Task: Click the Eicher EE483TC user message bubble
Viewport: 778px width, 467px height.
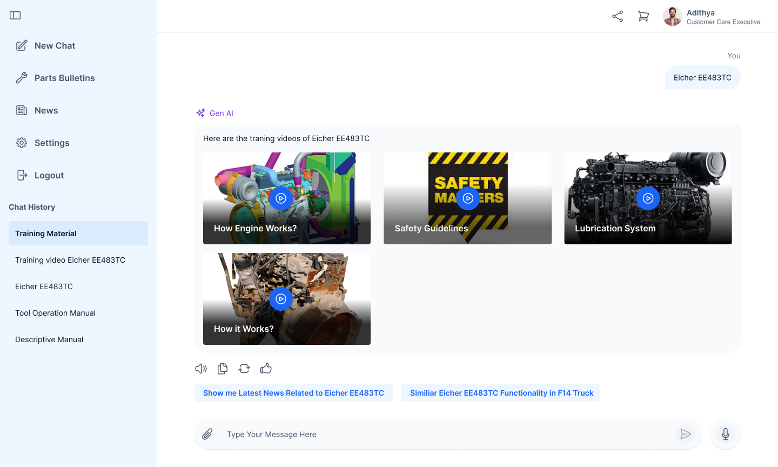Action: click(x=702, y=77)
